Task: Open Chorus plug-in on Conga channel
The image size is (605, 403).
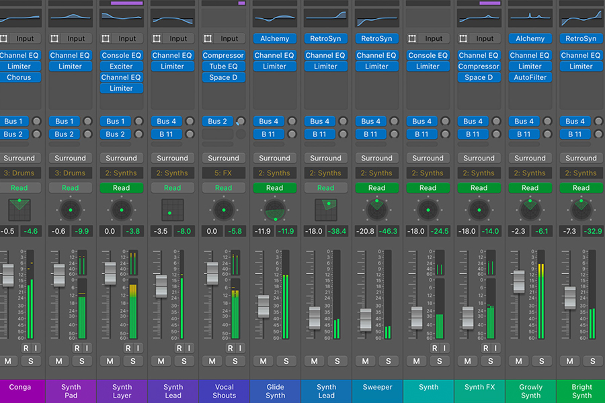Action: coord(19,77)
